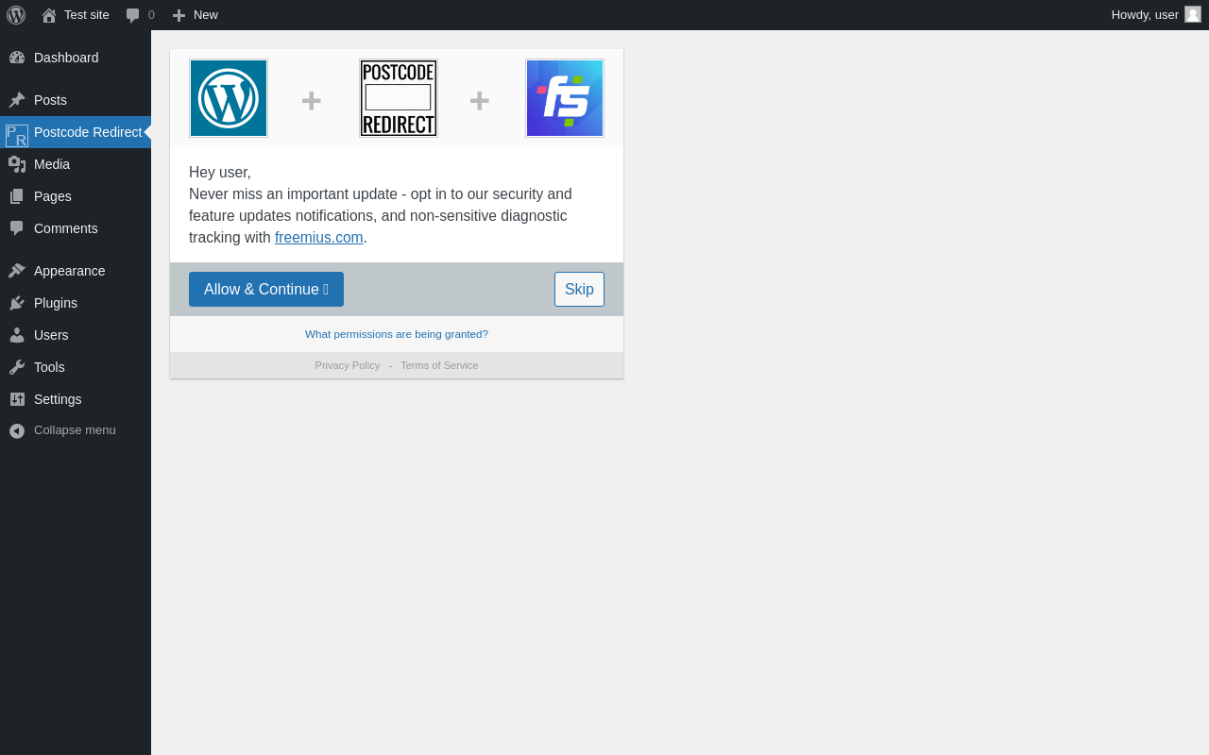Click the Settings sliders icon
The height and width of the screenshot is (755, 1209).
(x=17, y=399)
